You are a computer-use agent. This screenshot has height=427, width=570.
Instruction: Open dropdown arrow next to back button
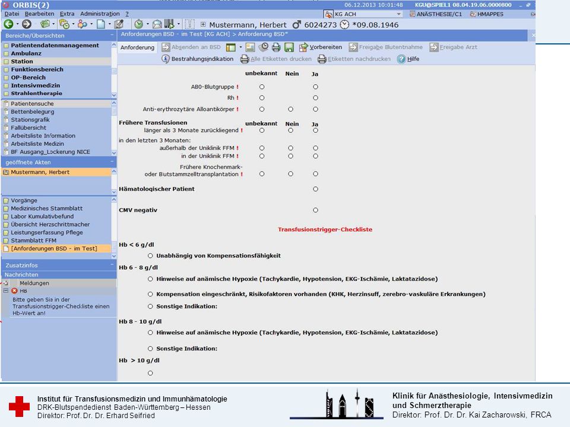point(17,24)
